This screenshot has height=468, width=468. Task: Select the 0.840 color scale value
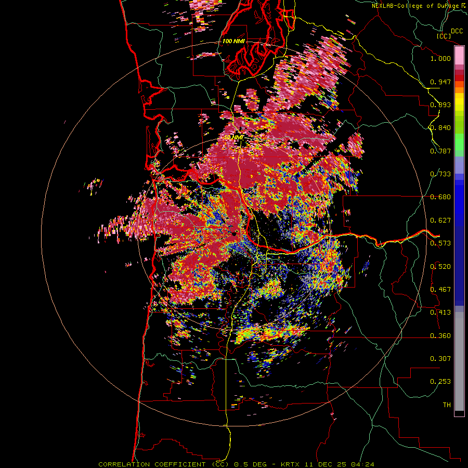click(x=440, y=128)
